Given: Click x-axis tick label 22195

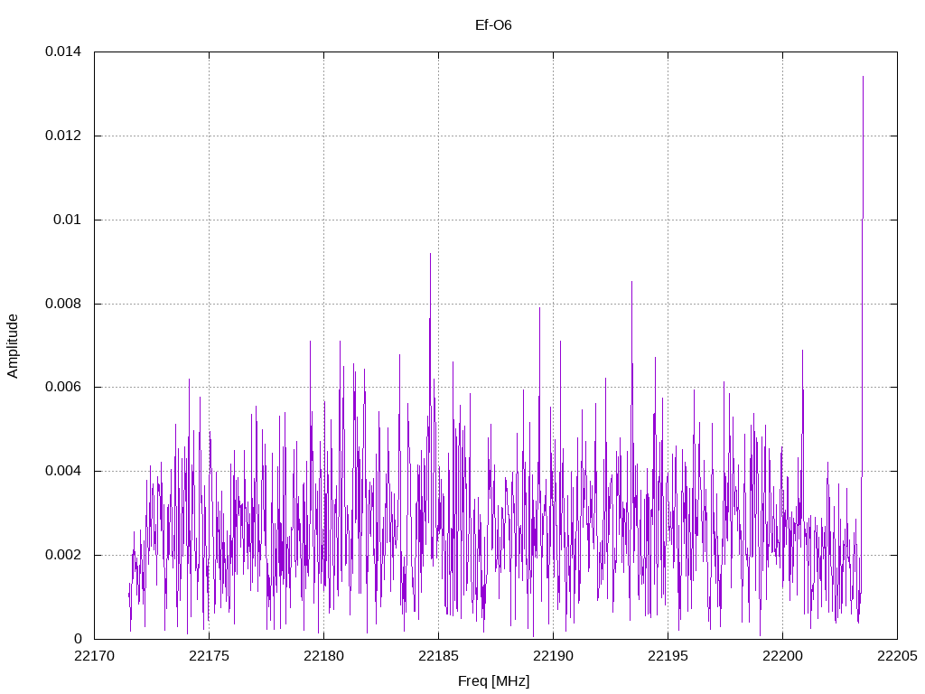Looking at the screenshot, I should (668, 656).
